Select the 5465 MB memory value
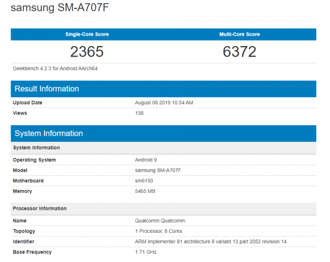 pyautogui.click(x=145, y=191)
